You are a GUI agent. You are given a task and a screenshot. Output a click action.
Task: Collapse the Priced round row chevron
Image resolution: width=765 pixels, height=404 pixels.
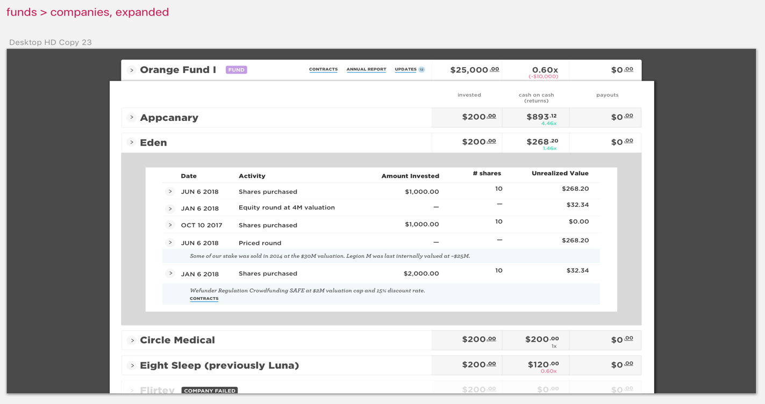click(x=170, y=243)
